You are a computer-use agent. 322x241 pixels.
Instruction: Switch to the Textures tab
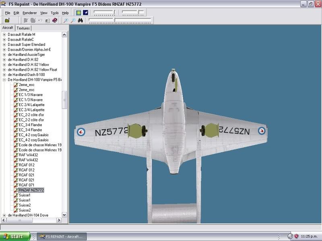coord(23,28)
